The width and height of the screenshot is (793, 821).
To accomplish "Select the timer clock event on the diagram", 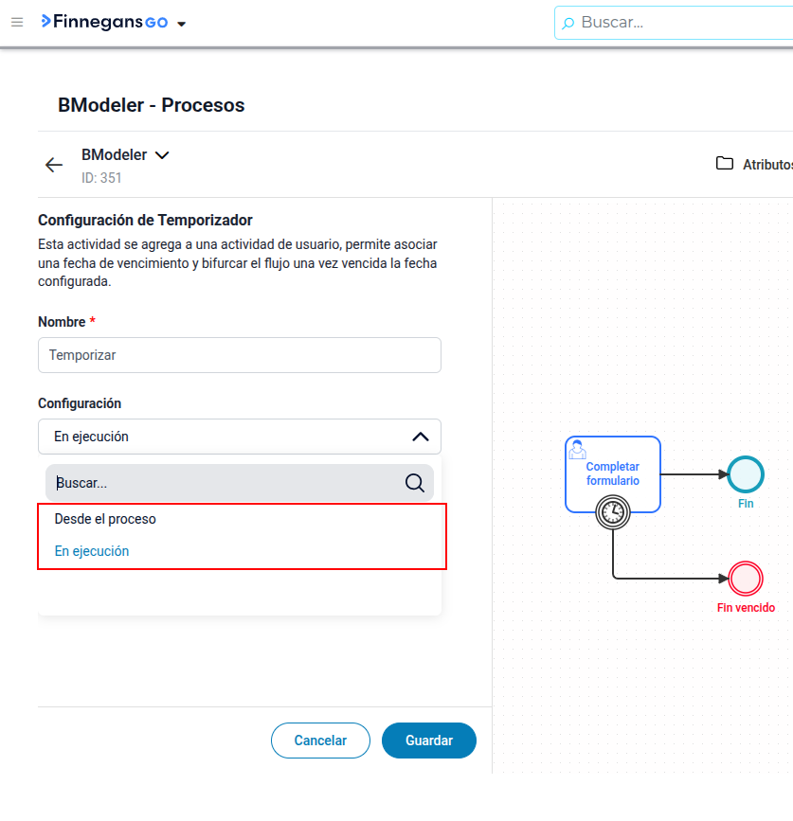I will [x=612, y=512].
